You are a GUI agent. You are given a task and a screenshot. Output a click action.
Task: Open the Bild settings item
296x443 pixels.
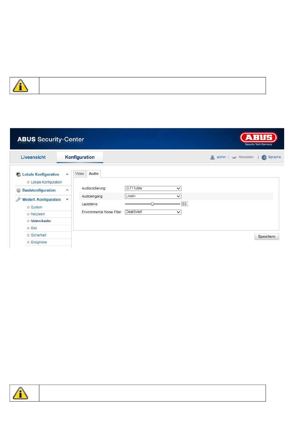tap(34, 228)
